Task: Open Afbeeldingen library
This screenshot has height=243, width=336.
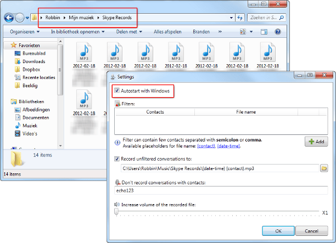Action: 36,110
